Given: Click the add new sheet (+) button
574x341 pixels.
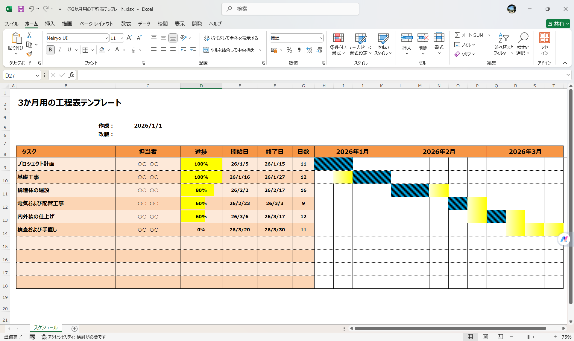Looking at the screenshot, I should (75, 329).
